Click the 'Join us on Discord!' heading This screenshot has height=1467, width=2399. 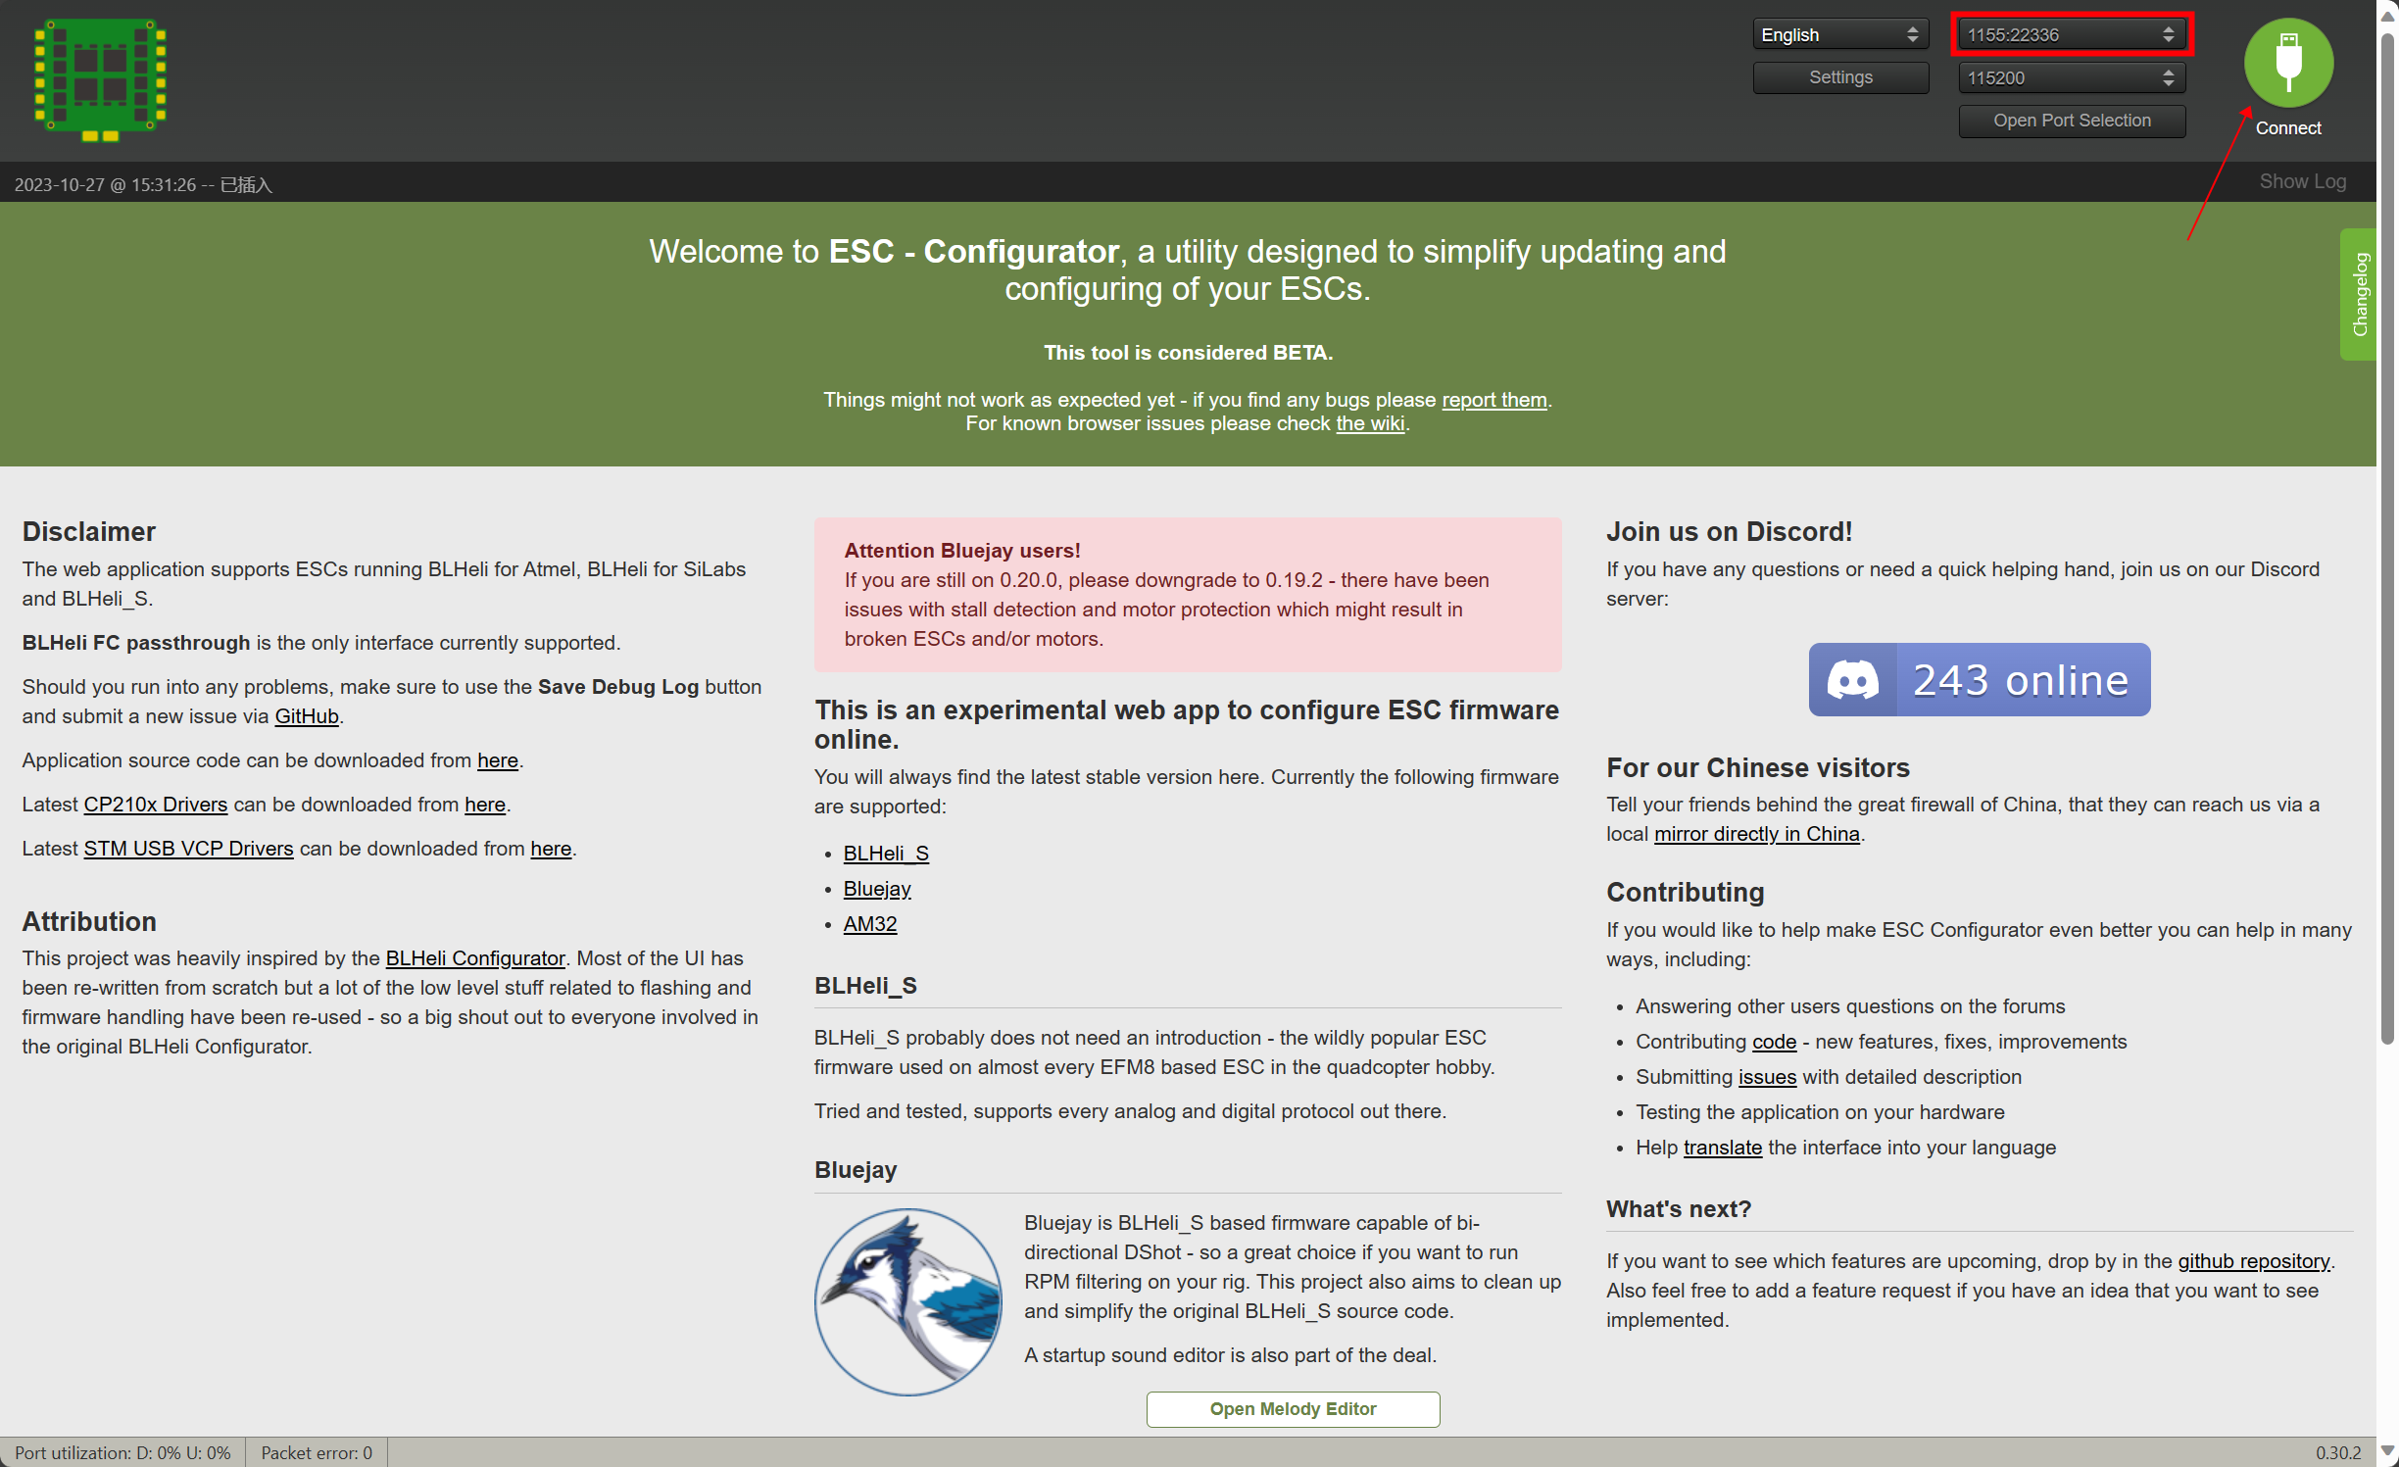tap(1729, 531)
